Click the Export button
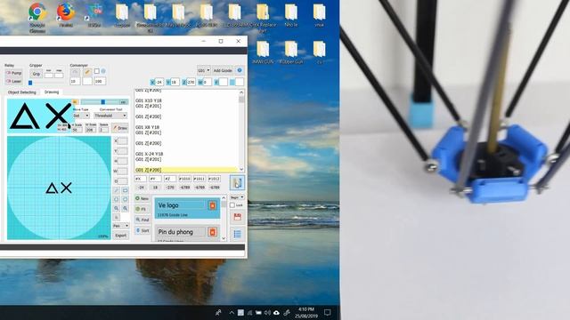Viewport: 570px width, 320px height. click(x=120, y=236)
